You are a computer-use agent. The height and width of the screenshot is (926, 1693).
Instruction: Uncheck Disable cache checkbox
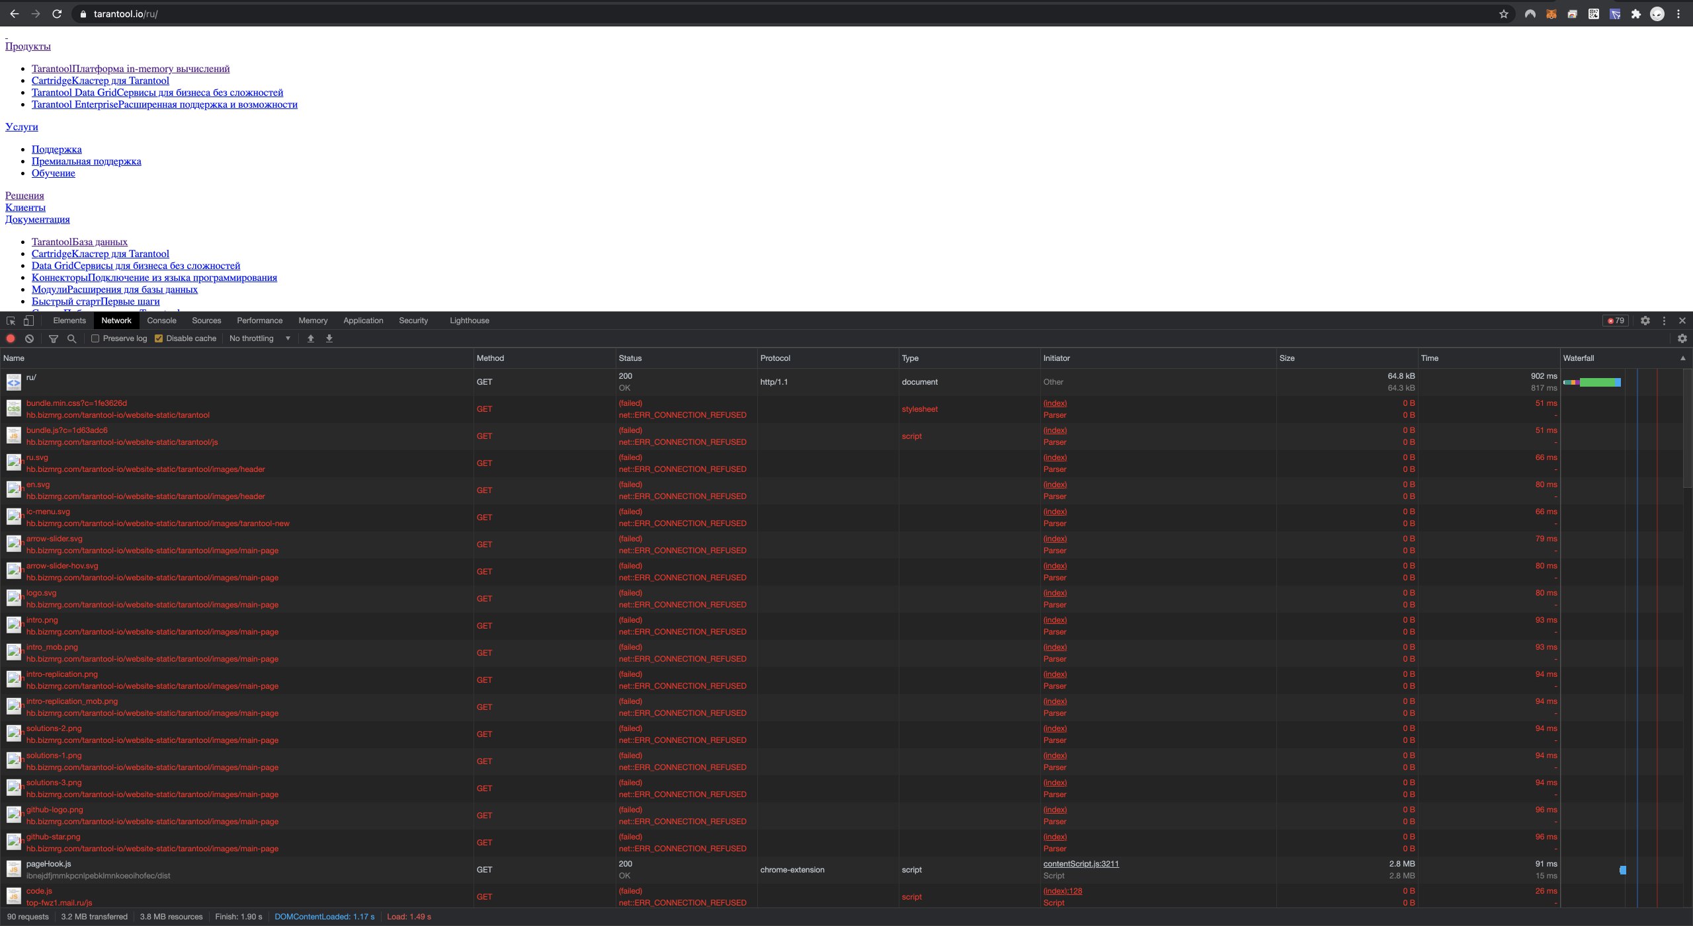pos(159,338)
